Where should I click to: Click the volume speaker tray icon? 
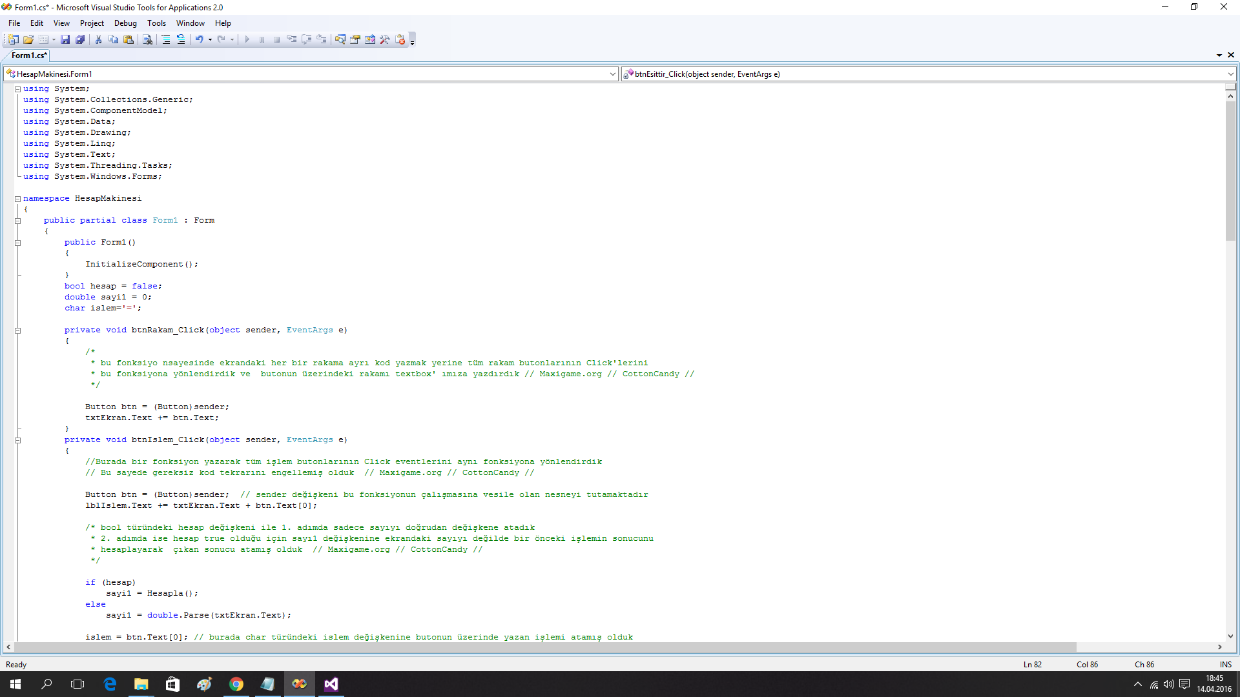tap(1169, 684)
